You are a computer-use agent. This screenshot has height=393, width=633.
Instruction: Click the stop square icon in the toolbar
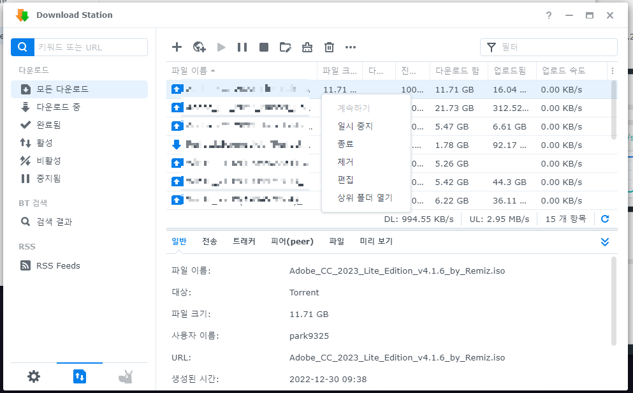[x=263, y=47]
